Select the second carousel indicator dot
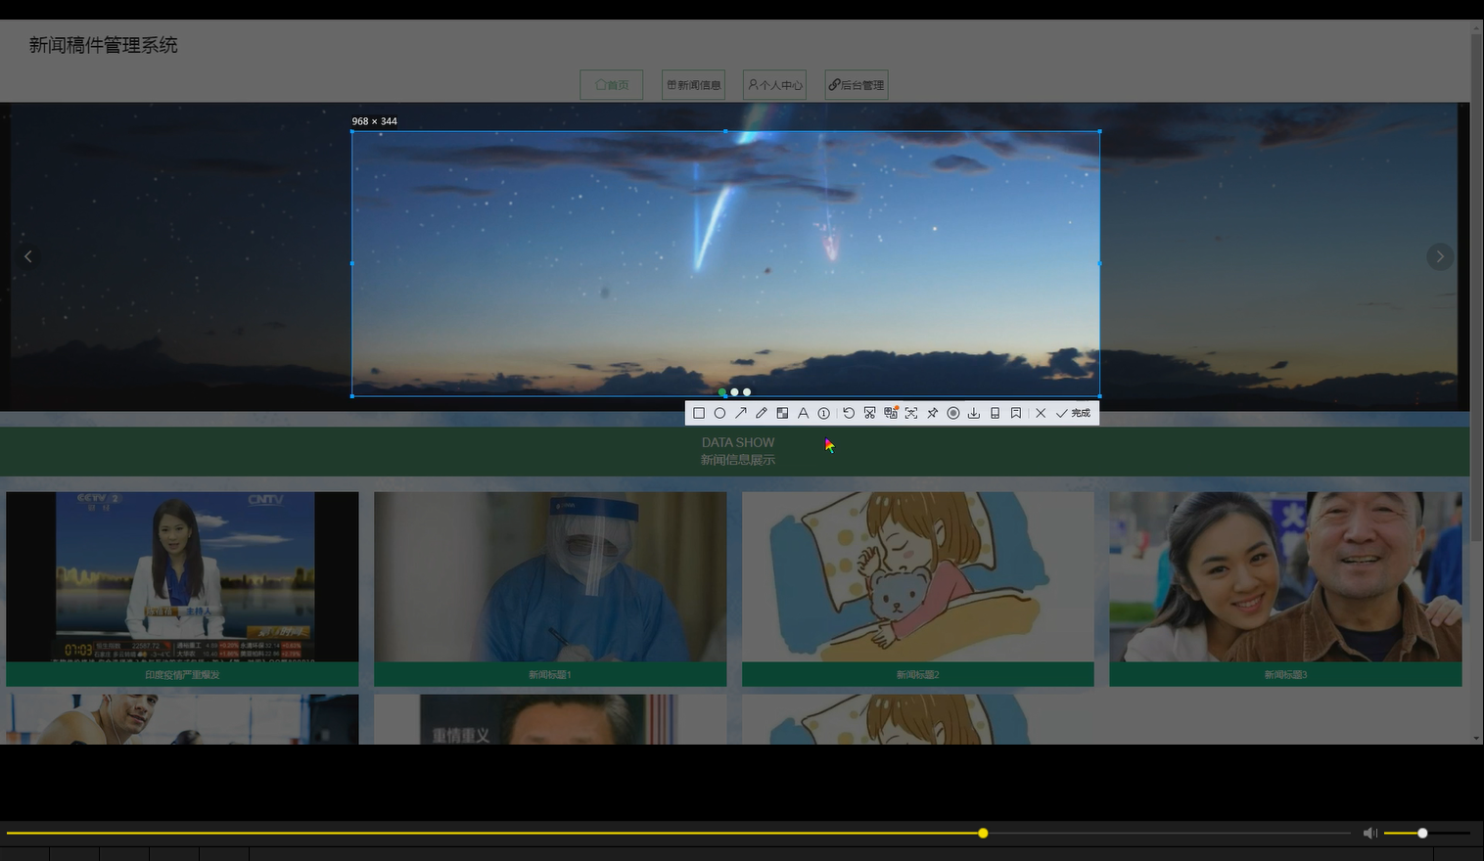 tap(735, 392)
